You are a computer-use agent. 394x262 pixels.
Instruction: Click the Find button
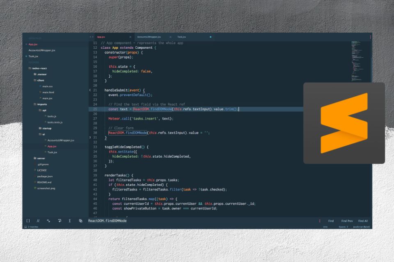(x=331, y=221)
